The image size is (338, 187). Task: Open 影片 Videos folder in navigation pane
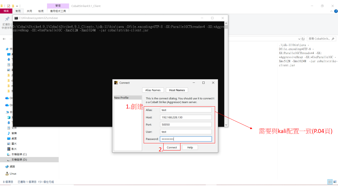point(14,149)
